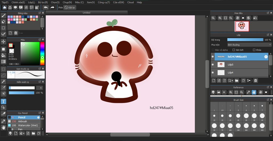This screenshot has width=273, height=141.
Task: Toggle the eyedropper in Reference panel
Action: (x=248, y=92)
